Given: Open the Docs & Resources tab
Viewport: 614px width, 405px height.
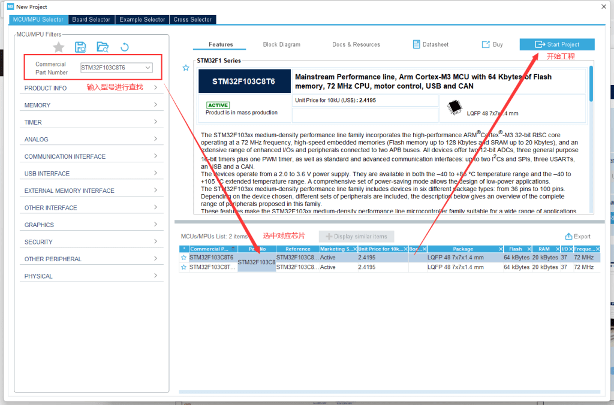Looking at the screenshot, I should (356, 44).
